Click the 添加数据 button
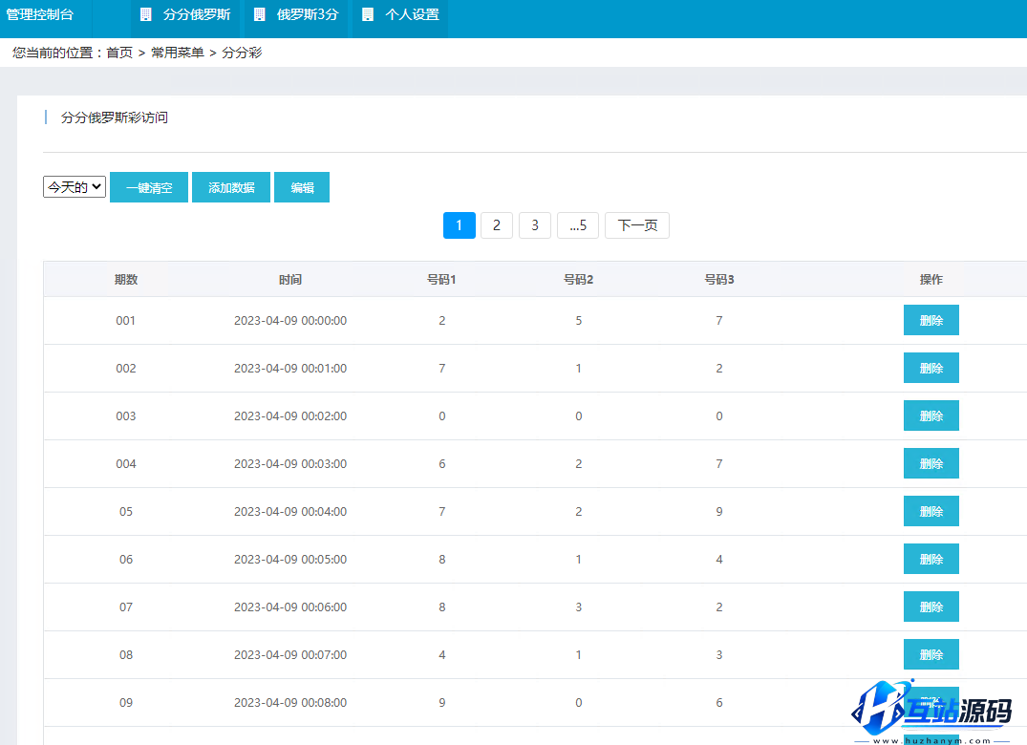The height and width of the screenshot is (745, 1027). [x=231, y=188]
